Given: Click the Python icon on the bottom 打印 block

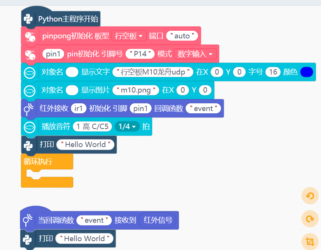Looking at the screenshot, I should [x=27, y=240].
